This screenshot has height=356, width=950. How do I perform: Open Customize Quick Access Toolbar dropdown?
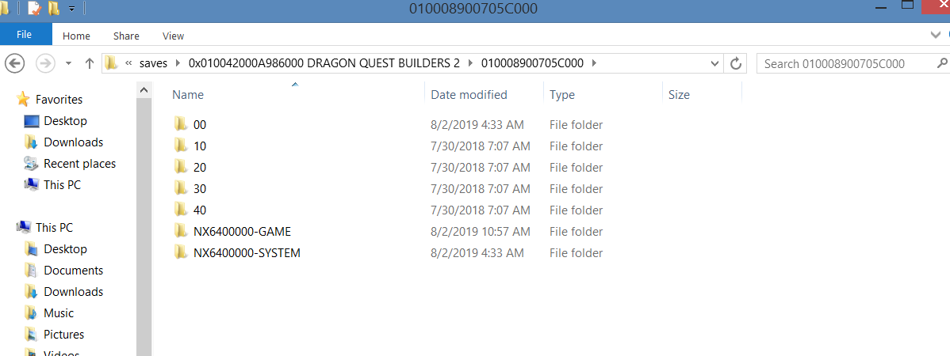tap(71, 9)
